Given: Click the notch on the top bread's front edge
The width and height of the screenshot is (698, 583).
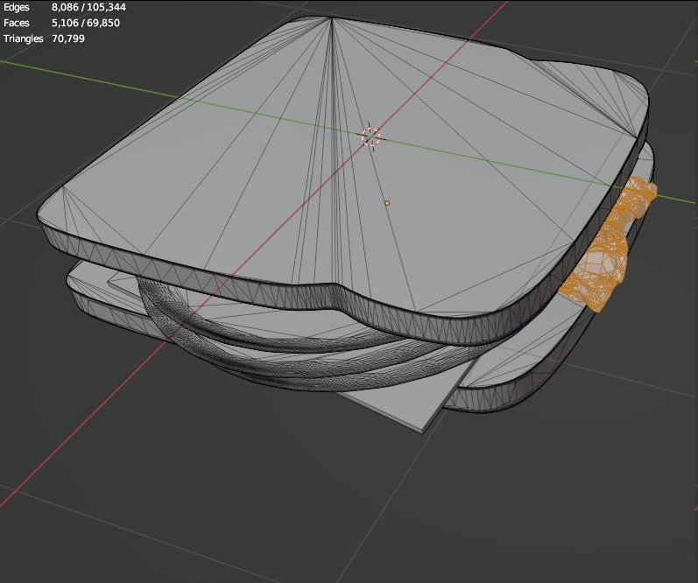Looking at the screenshot, I should tap(335, 288).
